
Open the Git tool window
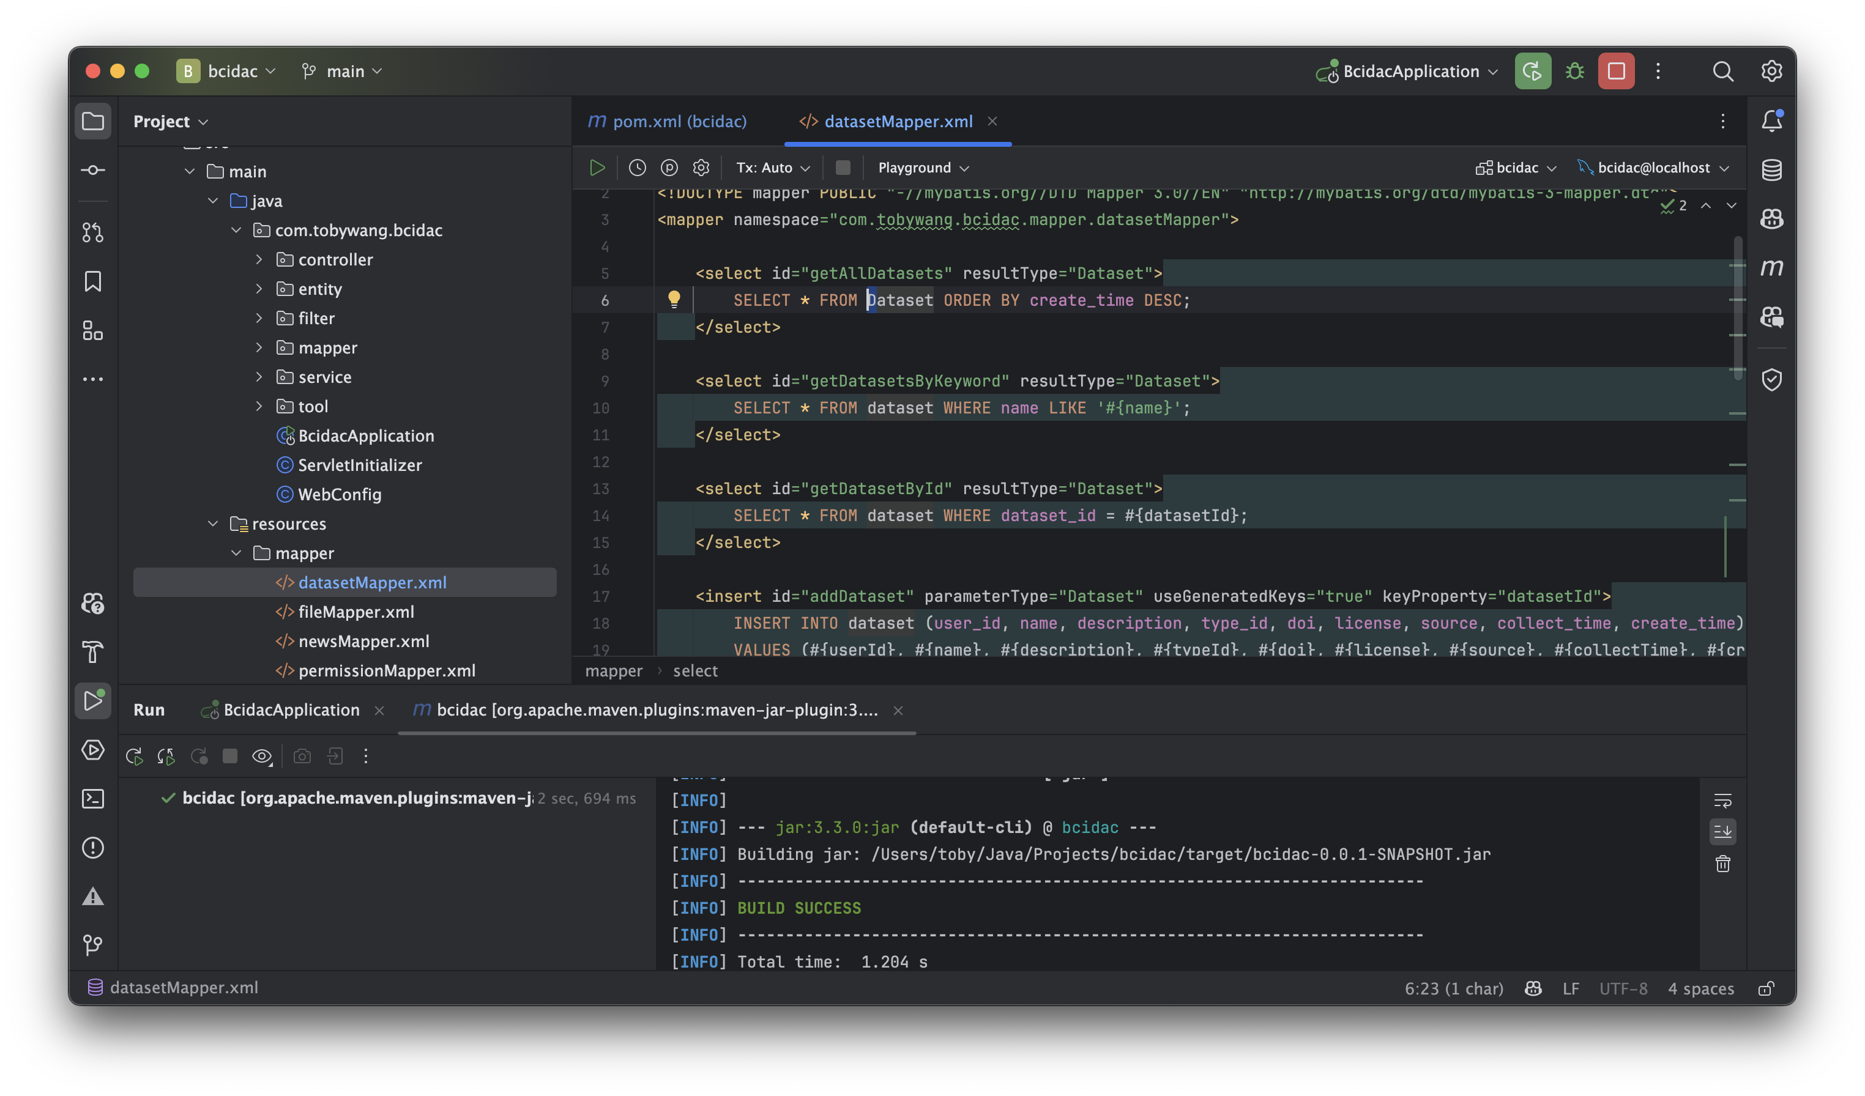point(92,945)
